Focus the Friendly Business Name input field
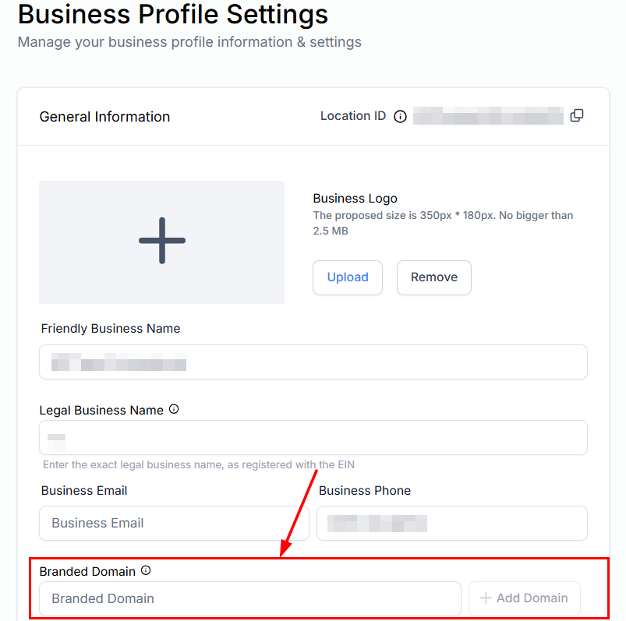 click(x=313, y=362)
